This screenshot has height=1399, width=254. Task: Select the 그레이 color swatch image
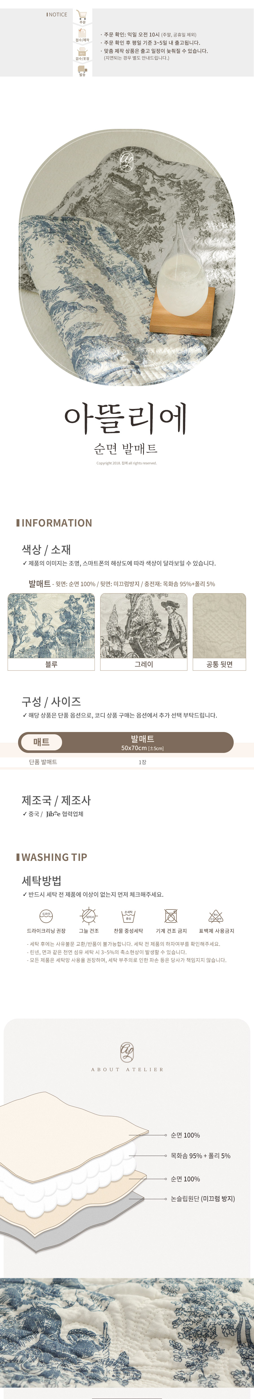click(143, 625)
